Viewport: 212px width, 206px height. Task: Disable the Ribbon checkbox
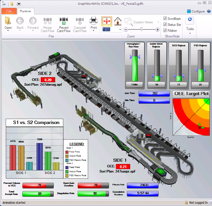coord(165,30)
